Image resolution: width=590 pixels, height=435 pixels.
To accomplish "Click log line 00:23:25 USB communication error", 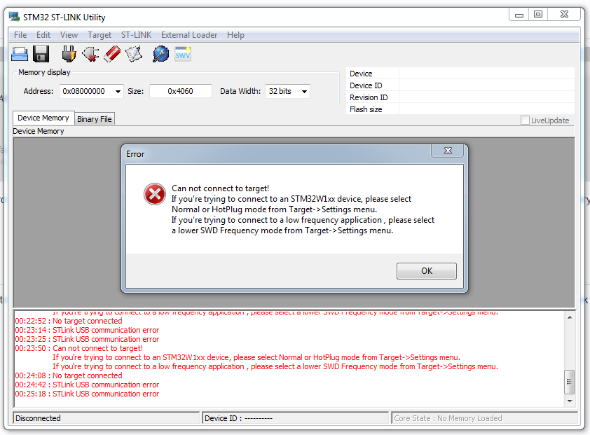I will pos(87,339).
